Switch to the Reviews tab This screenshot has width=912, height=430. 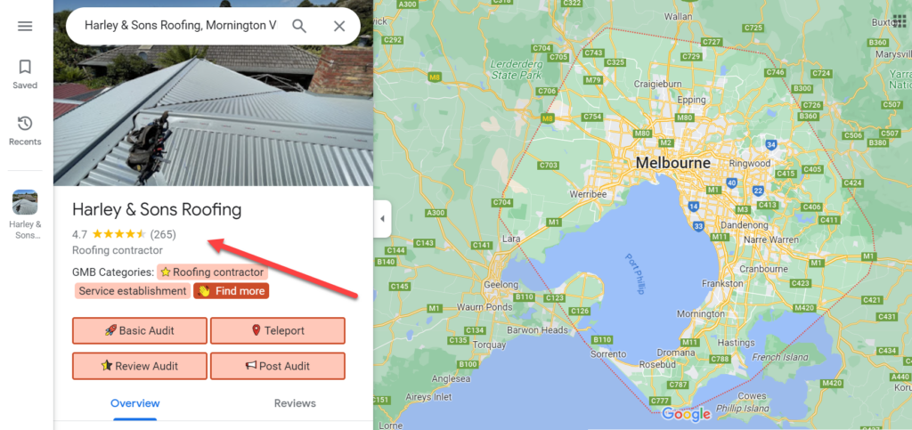pyautogui.click(x=295, y=403)
